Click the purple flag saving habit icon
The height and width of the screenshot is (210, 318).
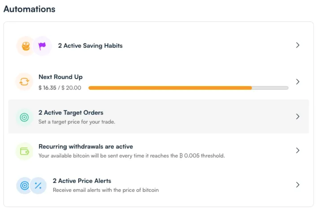42,46
